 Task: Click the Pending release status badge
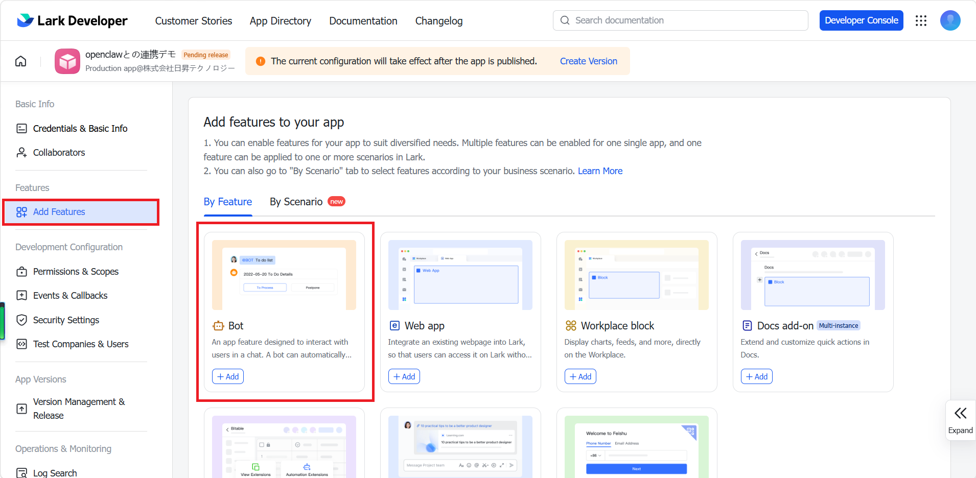[x=206, y=55]
